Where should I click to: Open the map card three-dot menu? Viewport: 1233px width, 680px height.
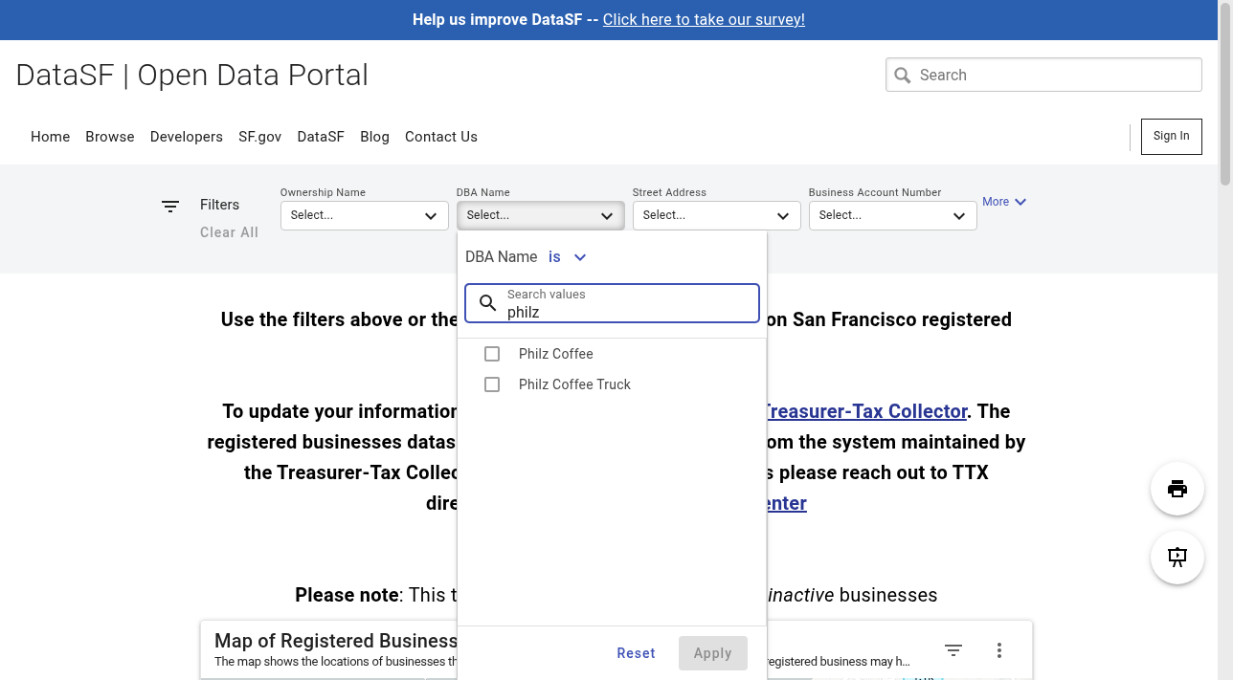[999, 650]
